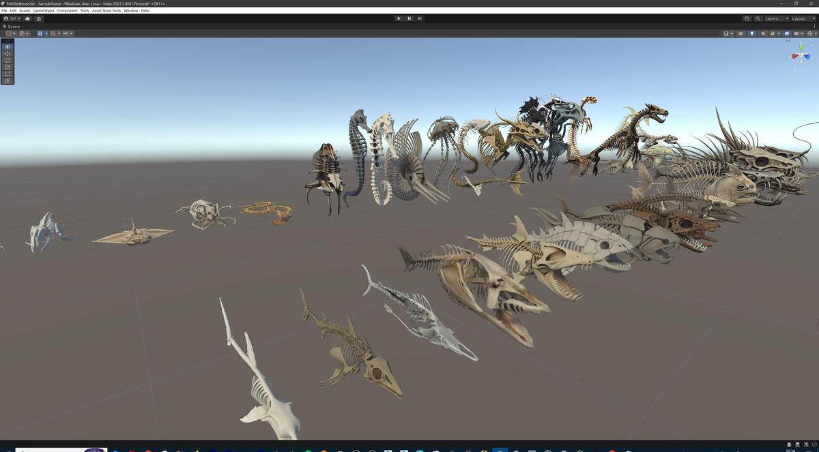Select the combined Transform tool at overlay bottom
819x452 pixels.
coord(7,80)
